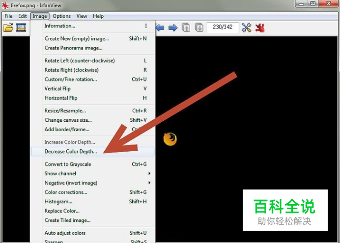Minimize the IrfanView window
The height and width of the screenshot is (243, 340).
click(x=301, y=3)
